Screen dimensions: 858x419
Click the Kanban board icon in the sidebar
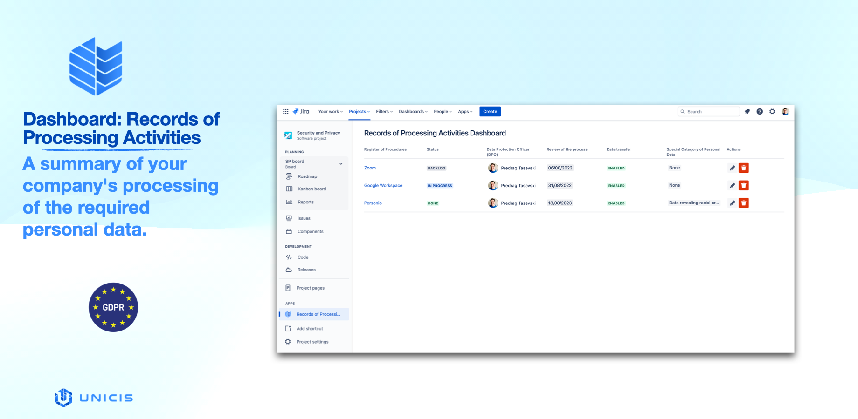(x=289, y=189)
